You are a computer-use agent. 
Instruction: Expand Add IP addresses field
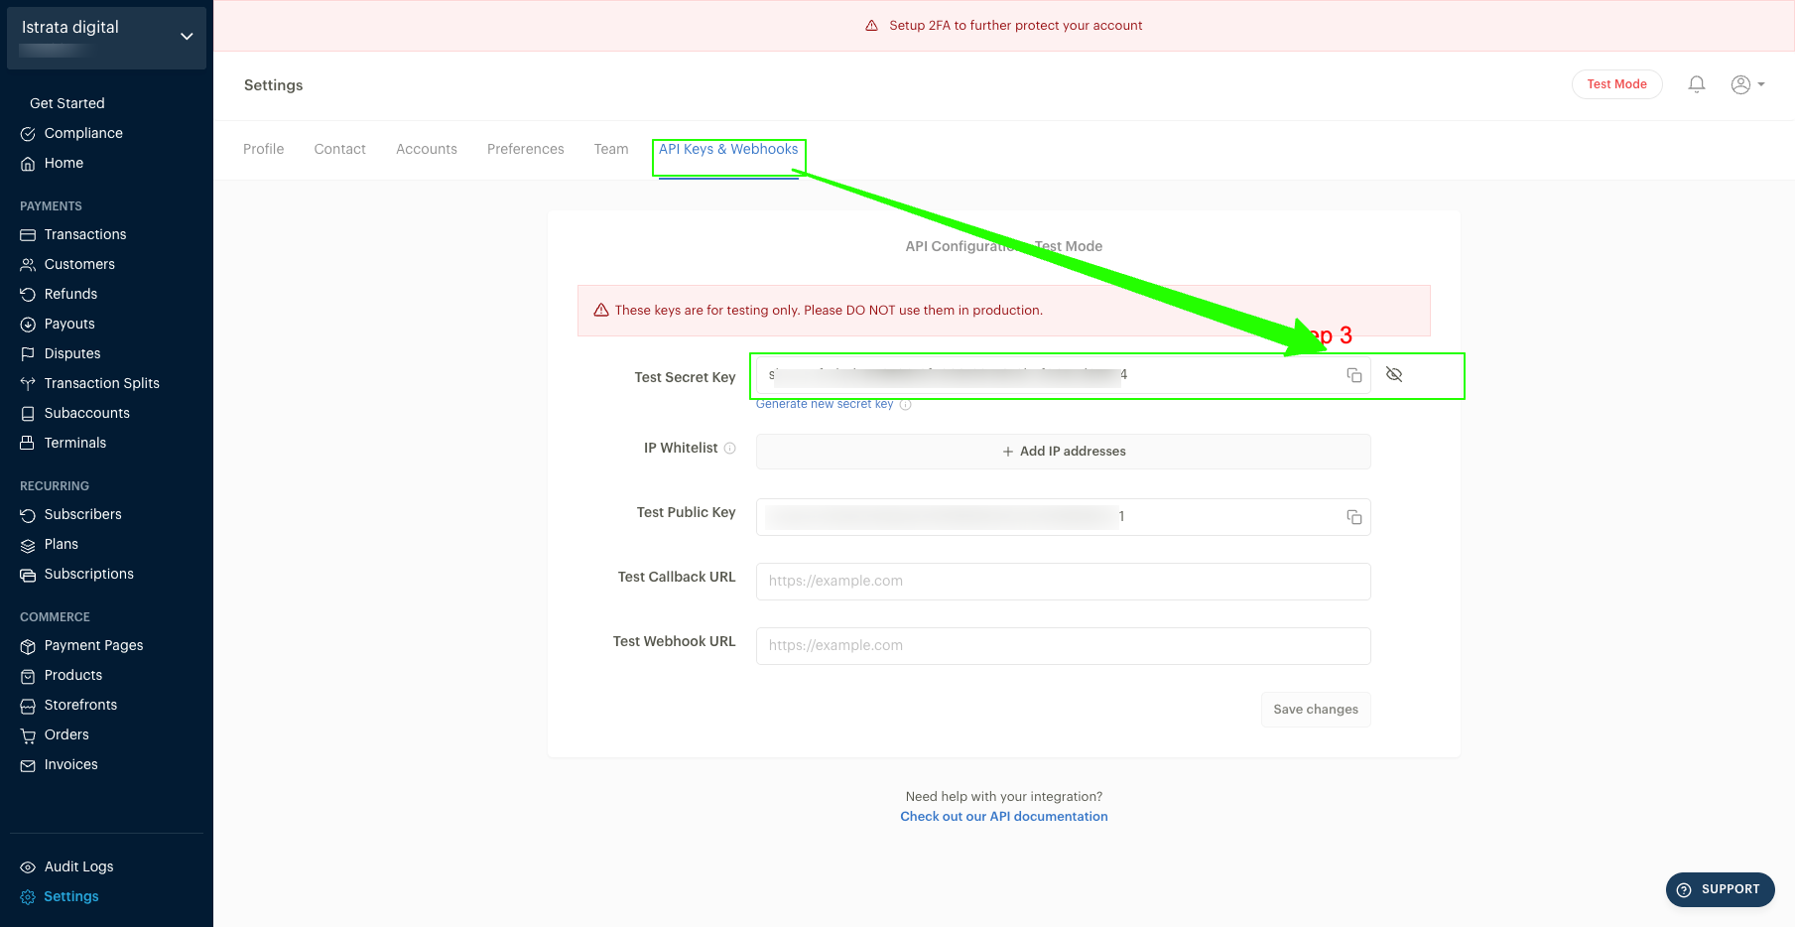point(1063,452)
